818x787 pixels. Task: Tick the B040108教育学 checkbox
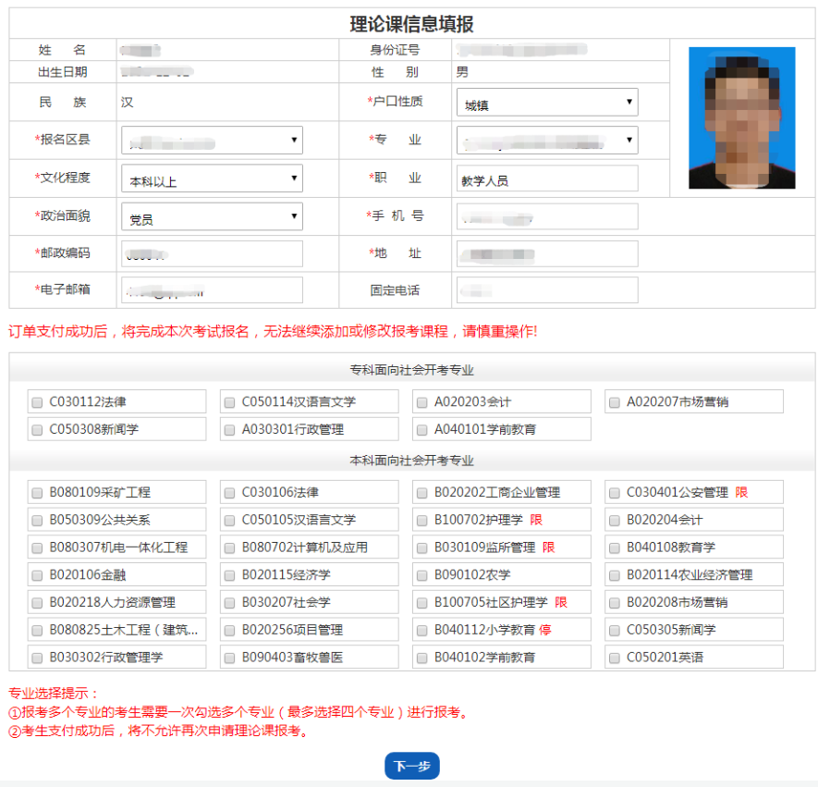click(615, 547)
